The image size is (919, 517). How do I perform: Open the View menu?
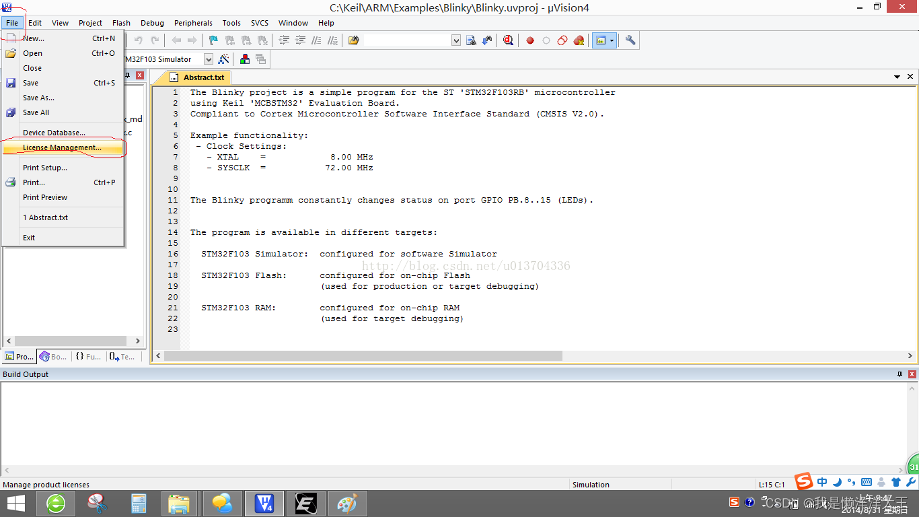tap(61, 23)
